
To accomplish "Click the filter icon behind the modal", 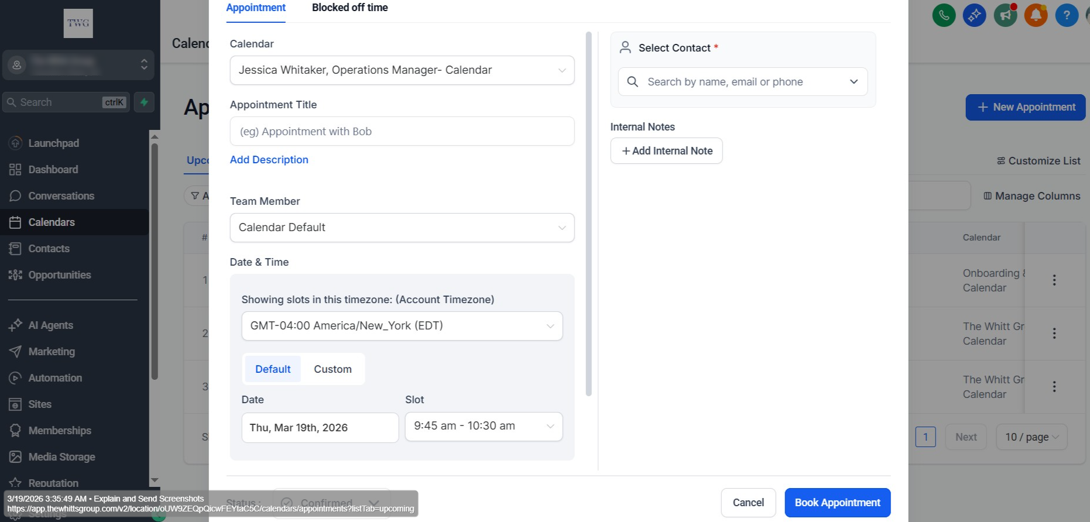I will coord(195,196).
